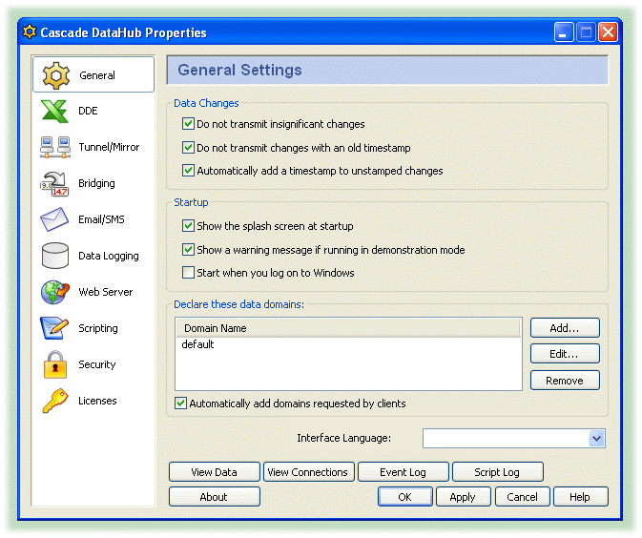Uncheck Show the splash screen at startup

(x=188, y=226)
